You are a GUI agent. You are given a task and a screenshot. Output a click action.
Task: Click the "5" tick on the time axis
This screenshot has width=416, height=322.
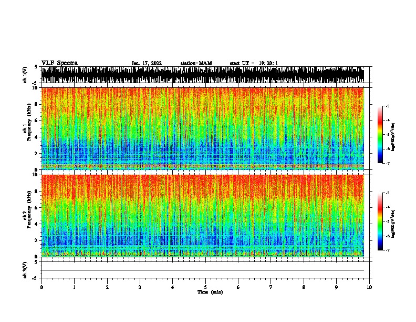coord(205,287)
